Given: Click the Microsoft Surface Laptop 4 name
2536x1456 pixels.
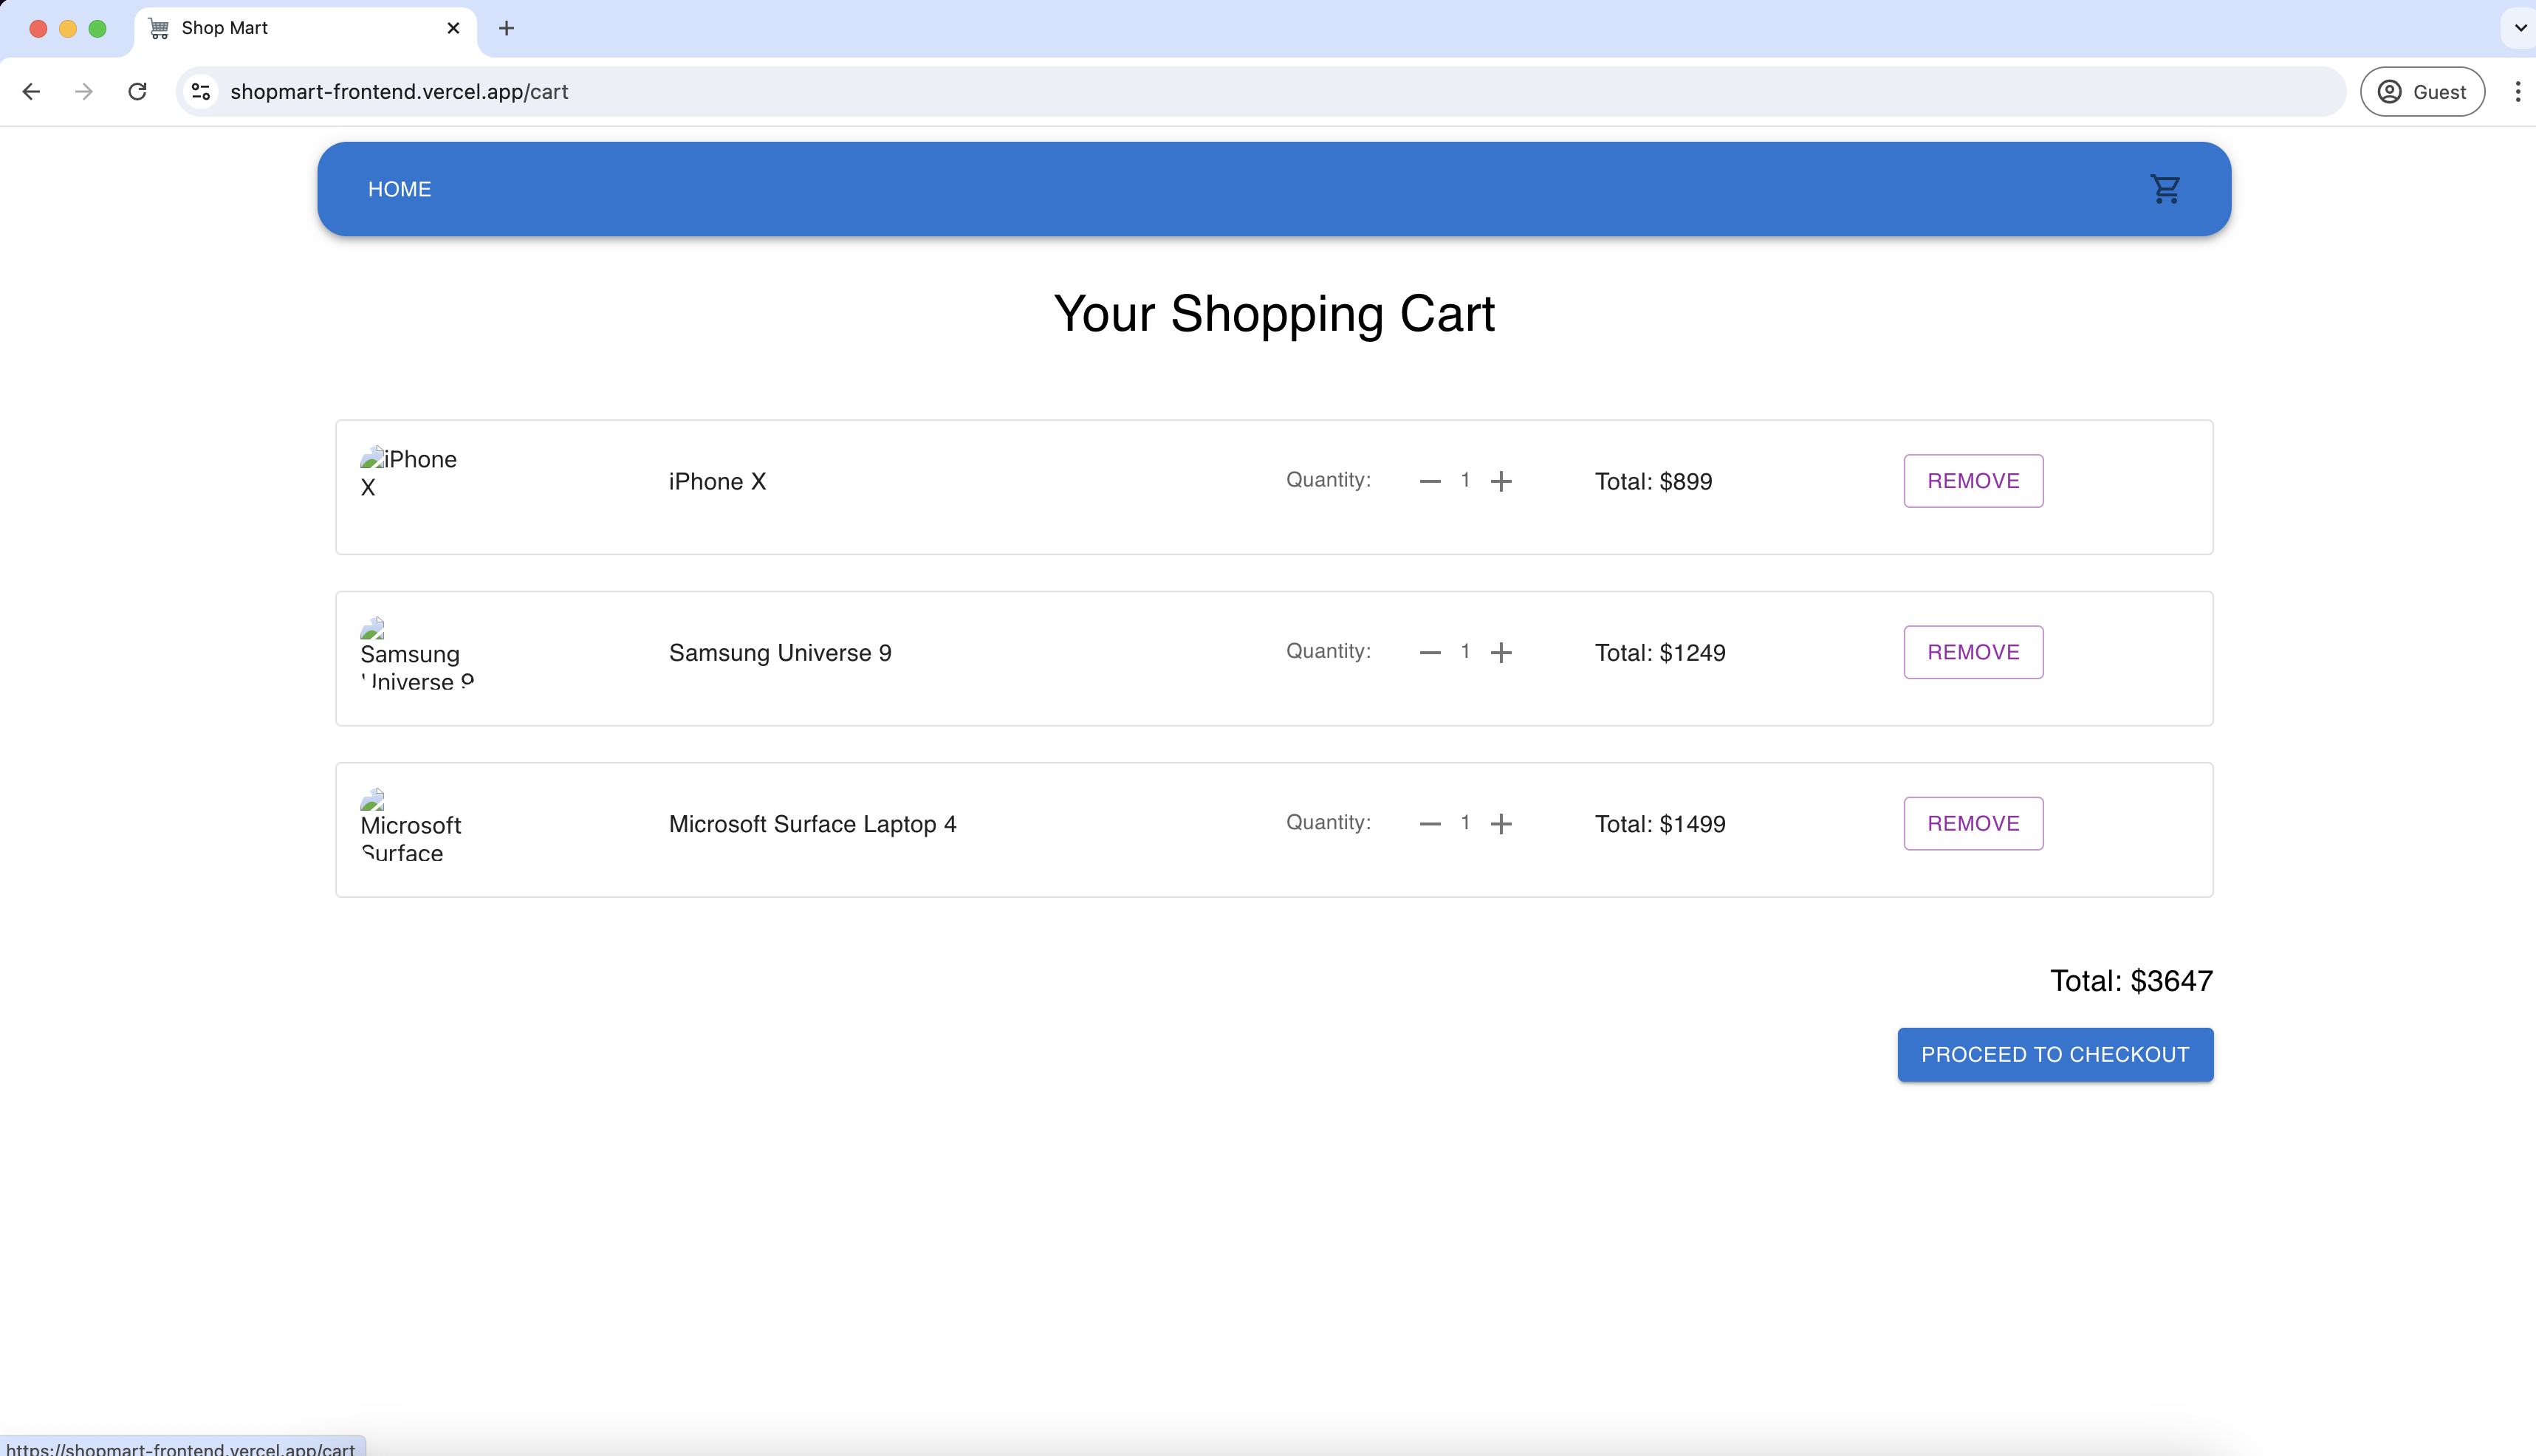Looking at the screenshot, I should point(812,824).
